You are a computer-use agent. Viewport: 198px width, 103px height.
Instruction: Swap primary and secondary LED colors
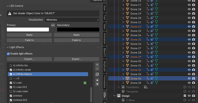click(53, 25)
